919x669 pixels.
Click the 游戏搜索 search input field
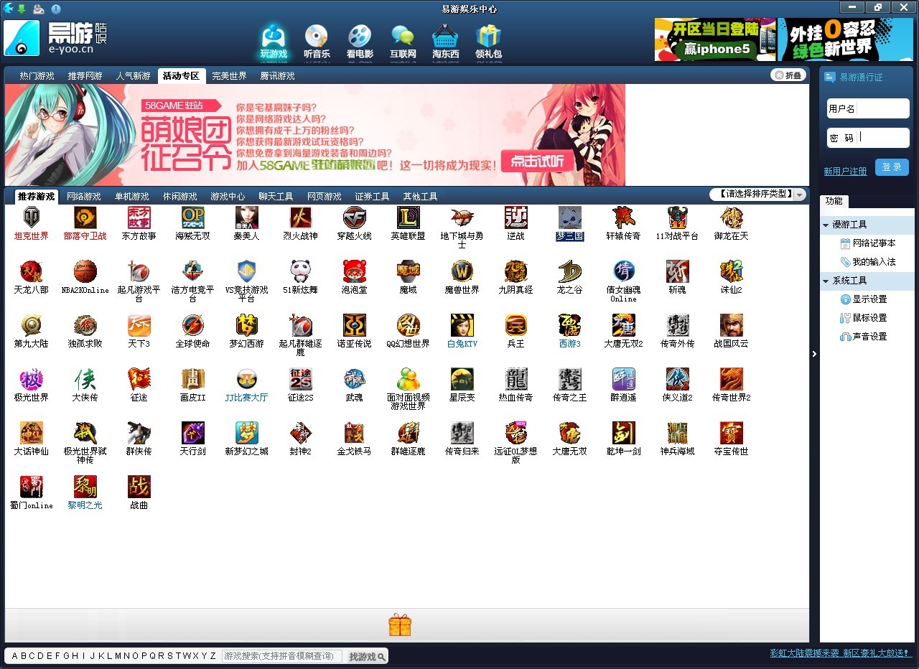(282, 656)
